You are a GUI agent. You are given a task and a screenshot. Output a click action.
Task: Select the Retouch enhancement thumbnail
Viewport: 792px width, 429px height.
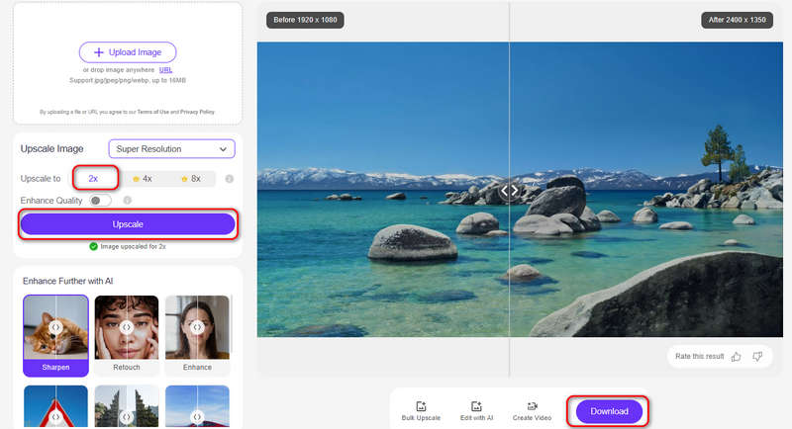[127, 336]
